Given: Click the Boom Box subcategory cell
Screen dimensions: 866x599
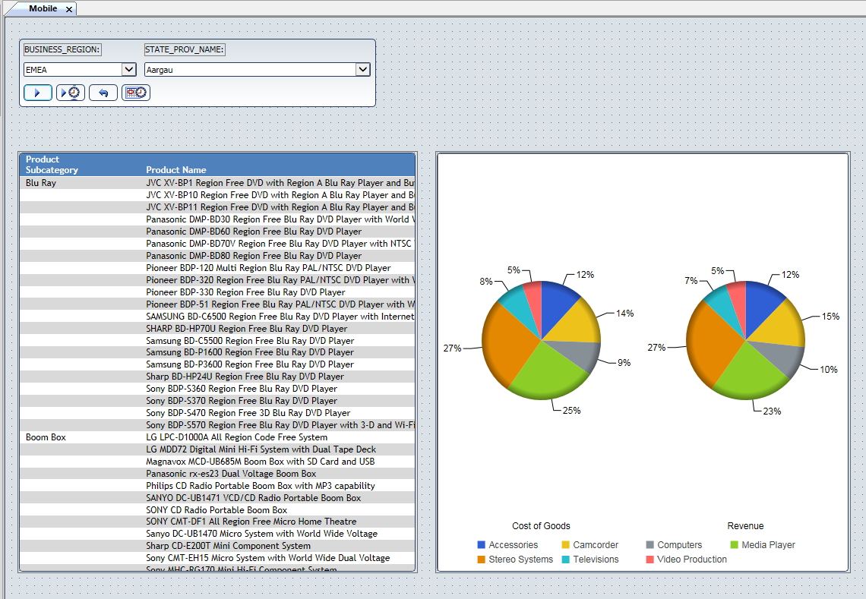Looking at the screenshot, I should point(46,437).
